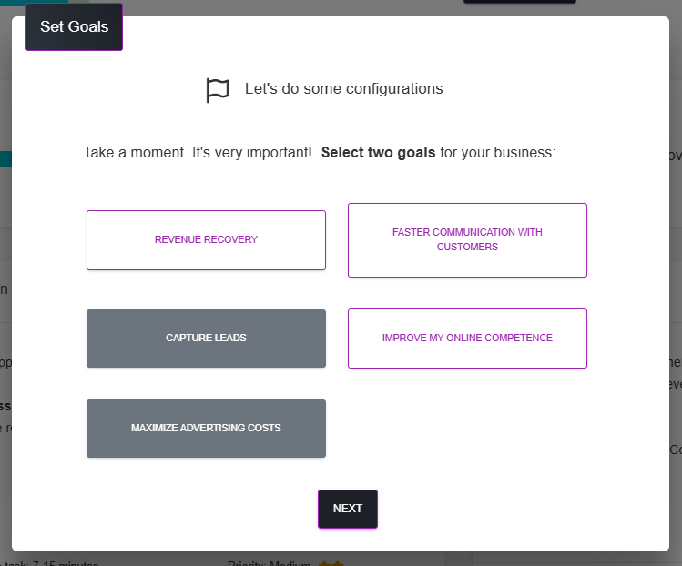This screenshot has width=682, height=566.
Task: Click the task duration text at bottom-left
Action: coord(49,563)
